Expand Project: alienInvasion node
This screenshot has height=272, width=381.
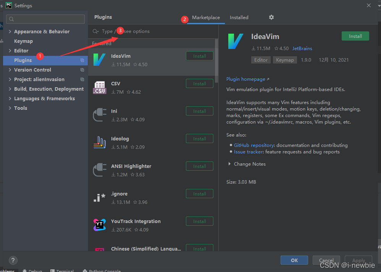click(x=10, y=79)
